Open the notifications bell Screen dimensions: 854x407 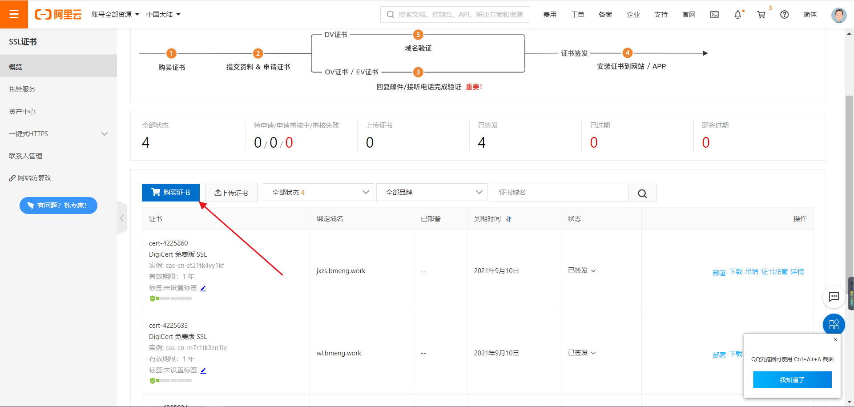(737, 15)
